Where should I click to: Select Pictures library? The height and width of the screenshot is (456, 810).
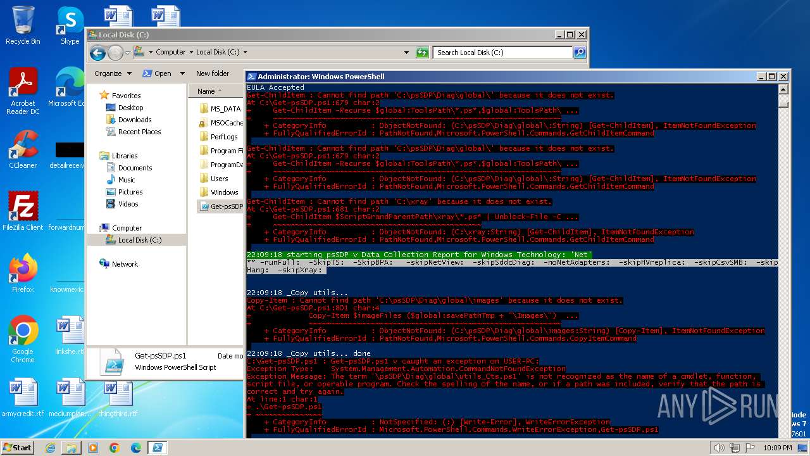click(130, 192)
